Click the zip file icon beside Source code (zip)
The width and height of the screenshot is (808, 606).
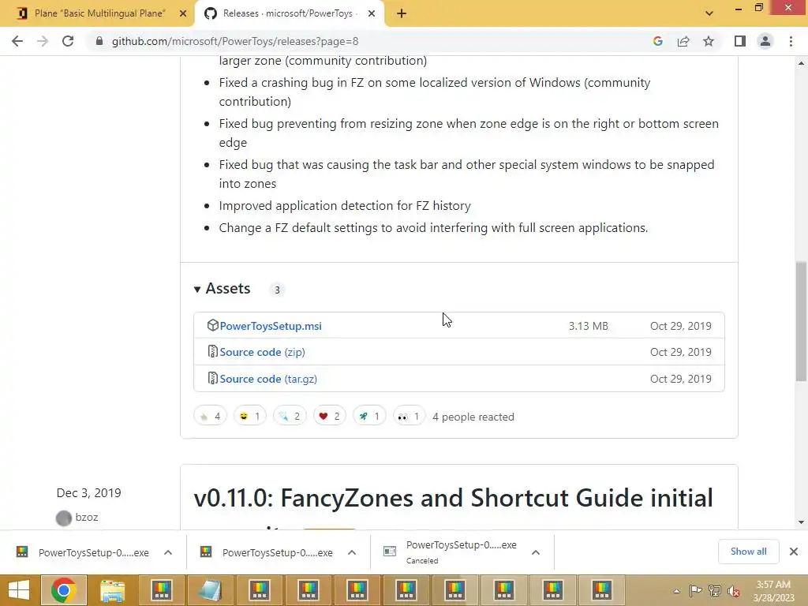(x=212, y=351)
